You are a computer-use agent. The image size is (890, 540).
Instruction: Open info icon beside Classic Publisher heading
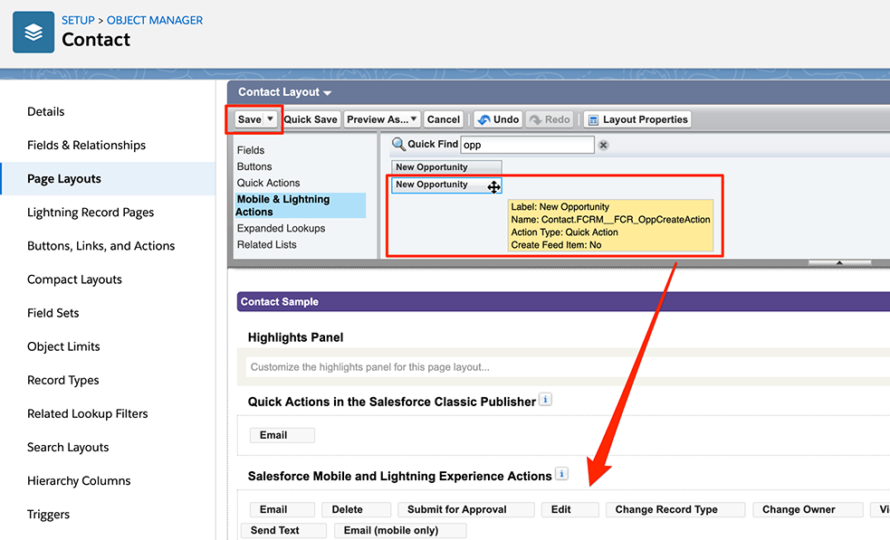[545, 399]
